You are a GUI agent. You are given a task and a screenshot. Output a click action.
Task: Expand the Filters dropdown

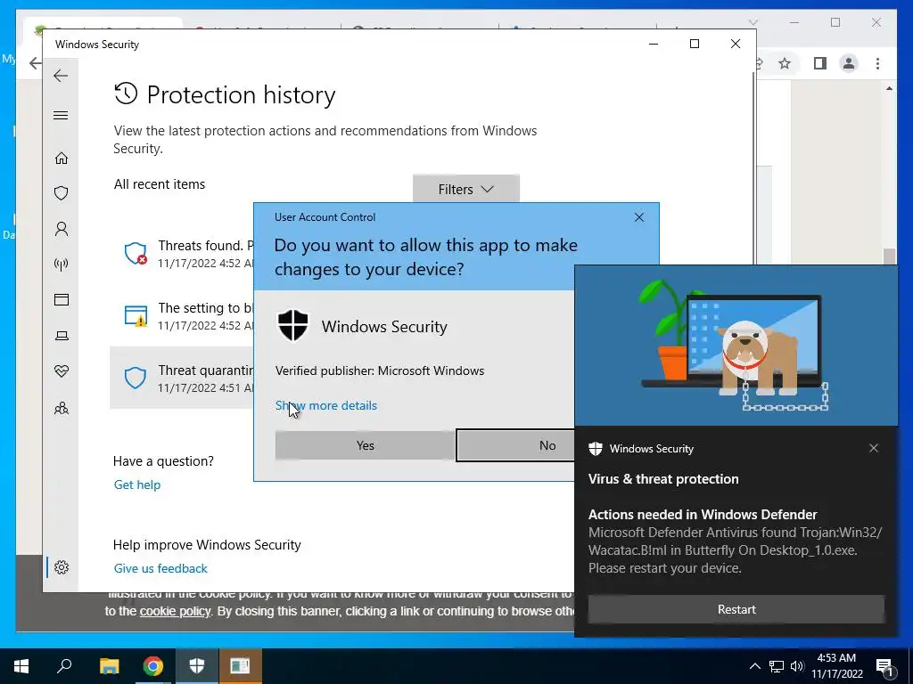coord(465,189)
